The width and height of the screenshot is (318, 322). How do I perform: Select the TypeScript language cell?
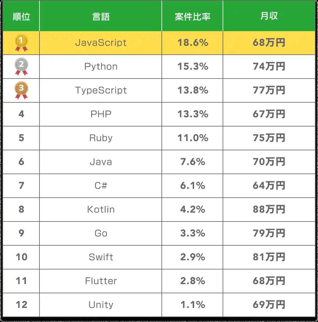pos(101,90)
